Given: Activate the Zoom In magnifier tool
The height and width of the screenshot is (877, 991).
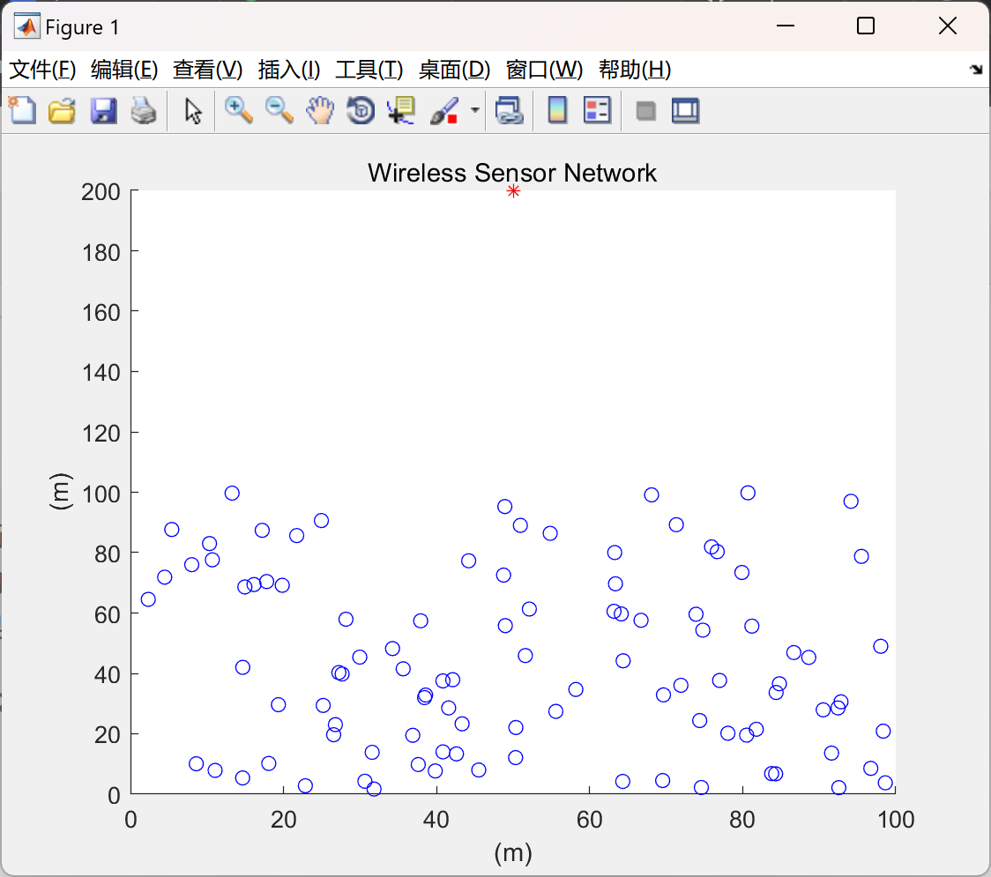Looking at the screenshot, I should (x=238, y=110).
